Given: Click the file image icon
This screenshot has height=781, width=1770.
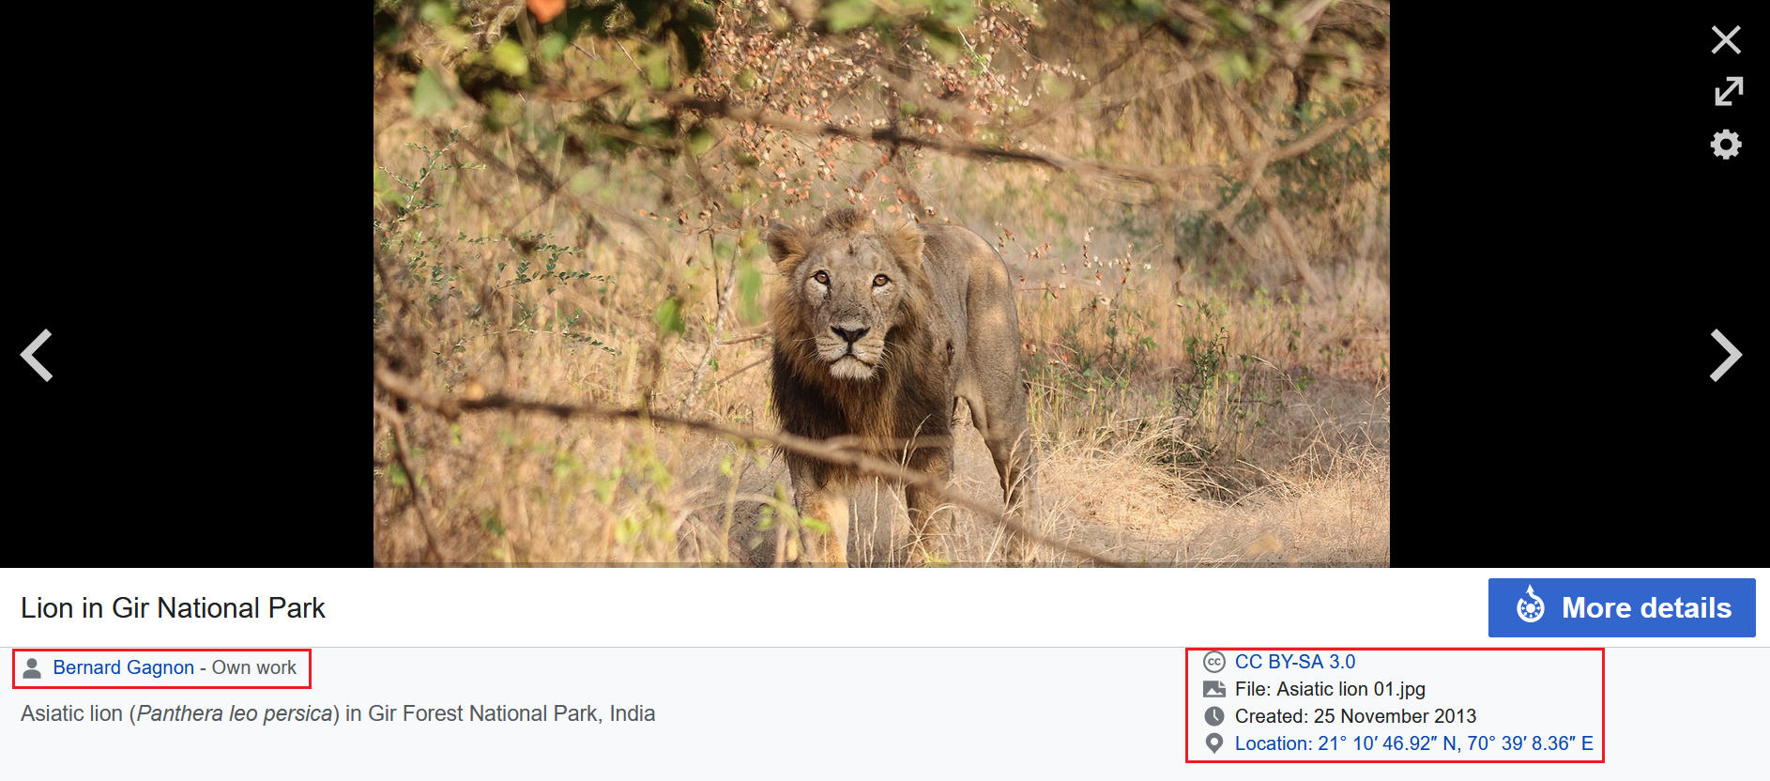Looking at the screenshot, I should click(1213, 689).
